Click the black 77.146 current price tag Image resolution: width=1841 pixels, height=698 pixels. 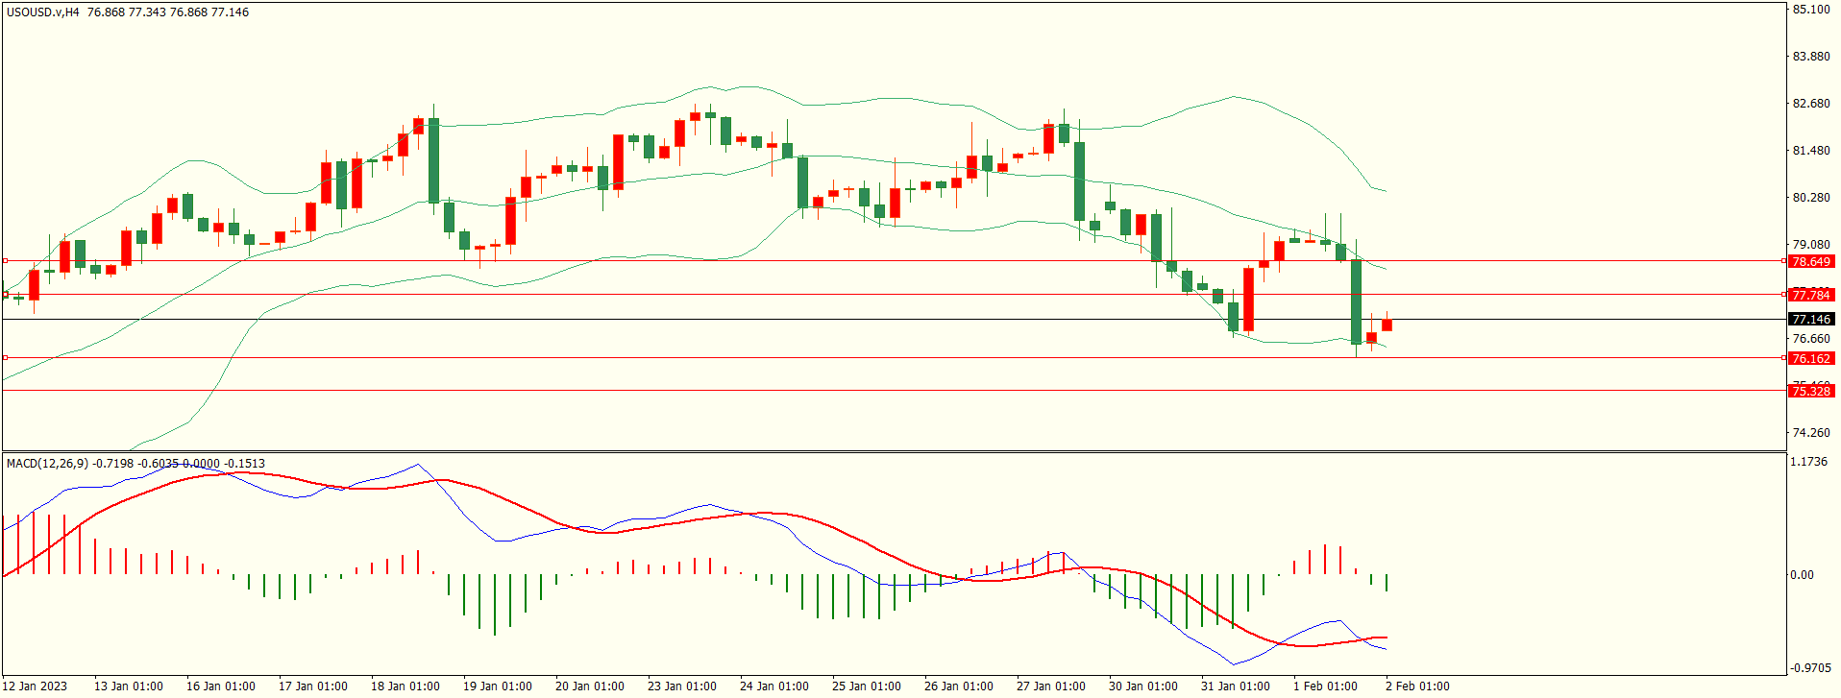pyautogui.click(x=1810, y=319)
